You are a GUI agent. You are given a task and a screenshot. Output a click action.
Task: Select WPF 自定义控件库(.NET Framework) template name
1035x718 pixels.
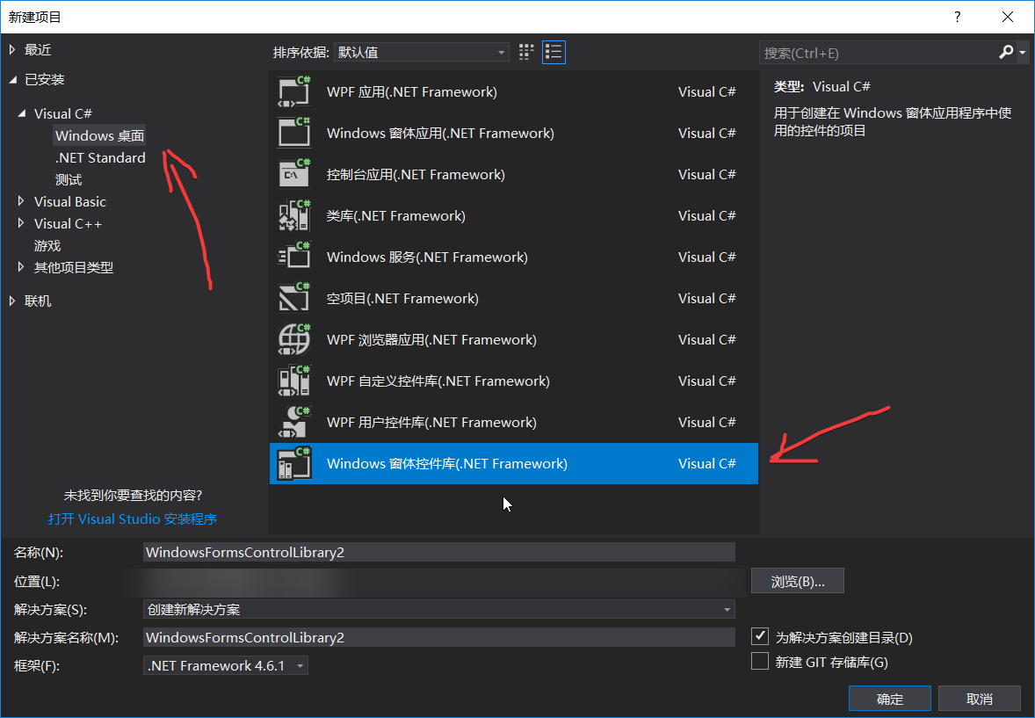pyautogui.click(x=438, y=381)
